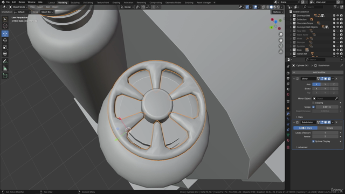This screenshot has height=194, width=345.
Task: Remove the Subdivision modifier with X button
Action: 336,122
